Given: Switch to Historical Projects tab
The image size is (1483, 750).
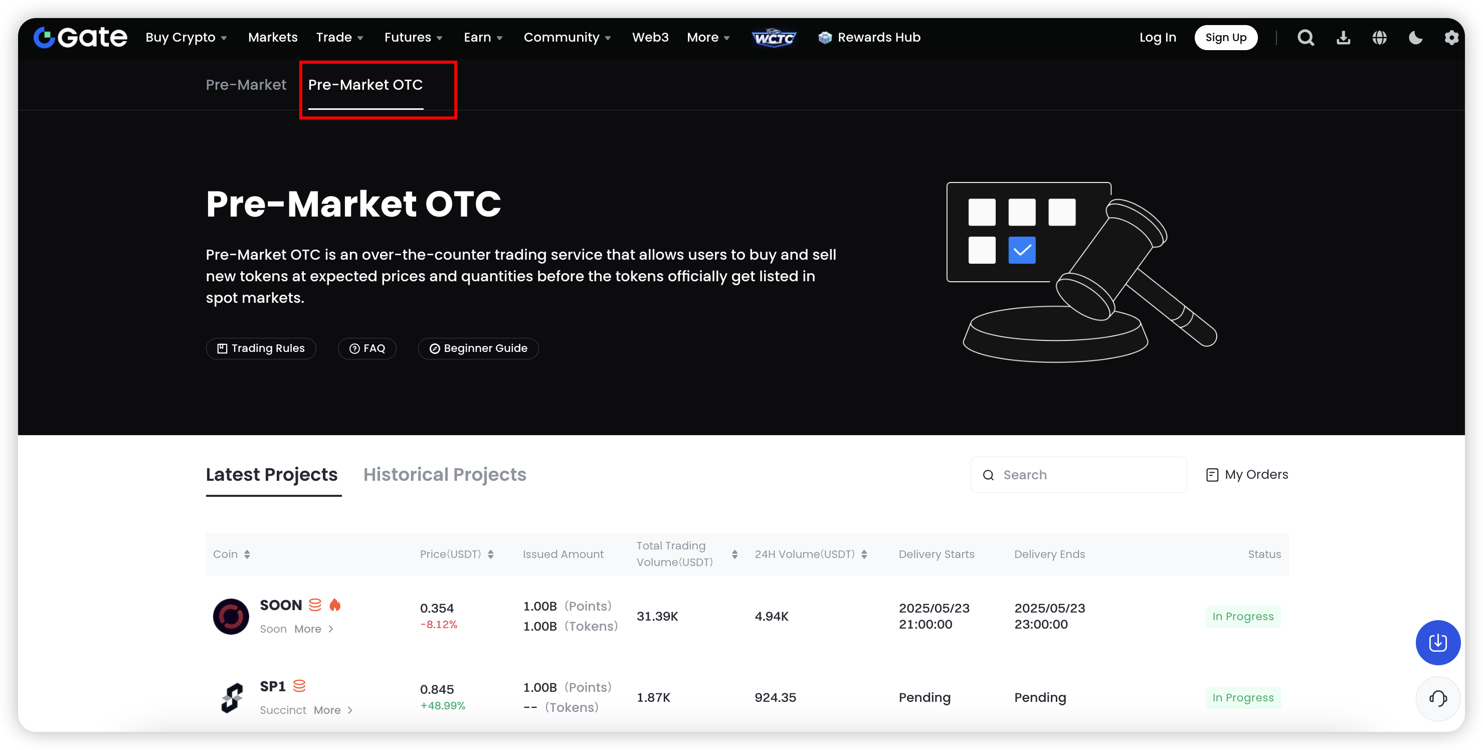Looking at the screenshot, I should pyautogui.click(x=444, y=474).
